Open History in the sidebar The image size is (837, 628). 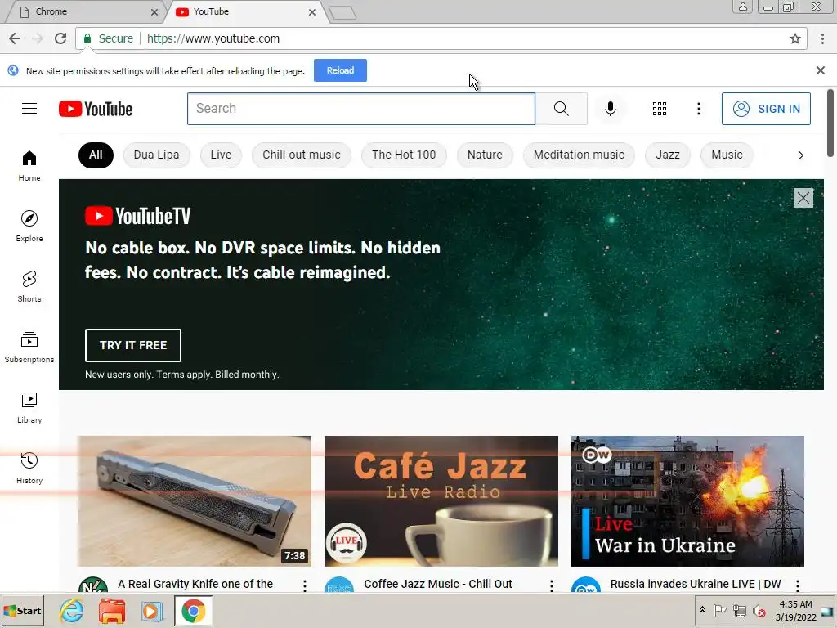[29, 469]
